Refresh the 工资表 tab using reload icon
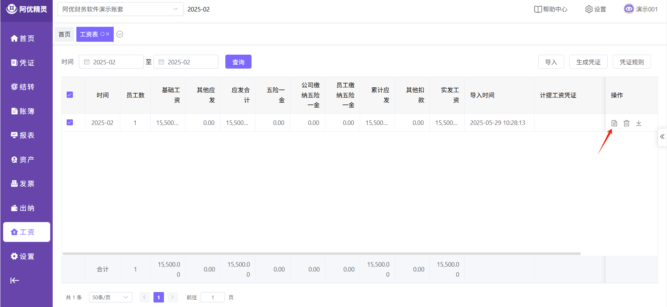Viewport: 667px width, 307px height. tap(102, 34)
